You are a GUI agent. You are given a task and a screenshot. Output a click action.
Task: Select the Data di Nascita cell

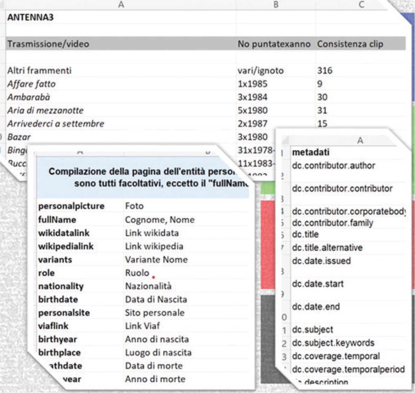point(186,299)
